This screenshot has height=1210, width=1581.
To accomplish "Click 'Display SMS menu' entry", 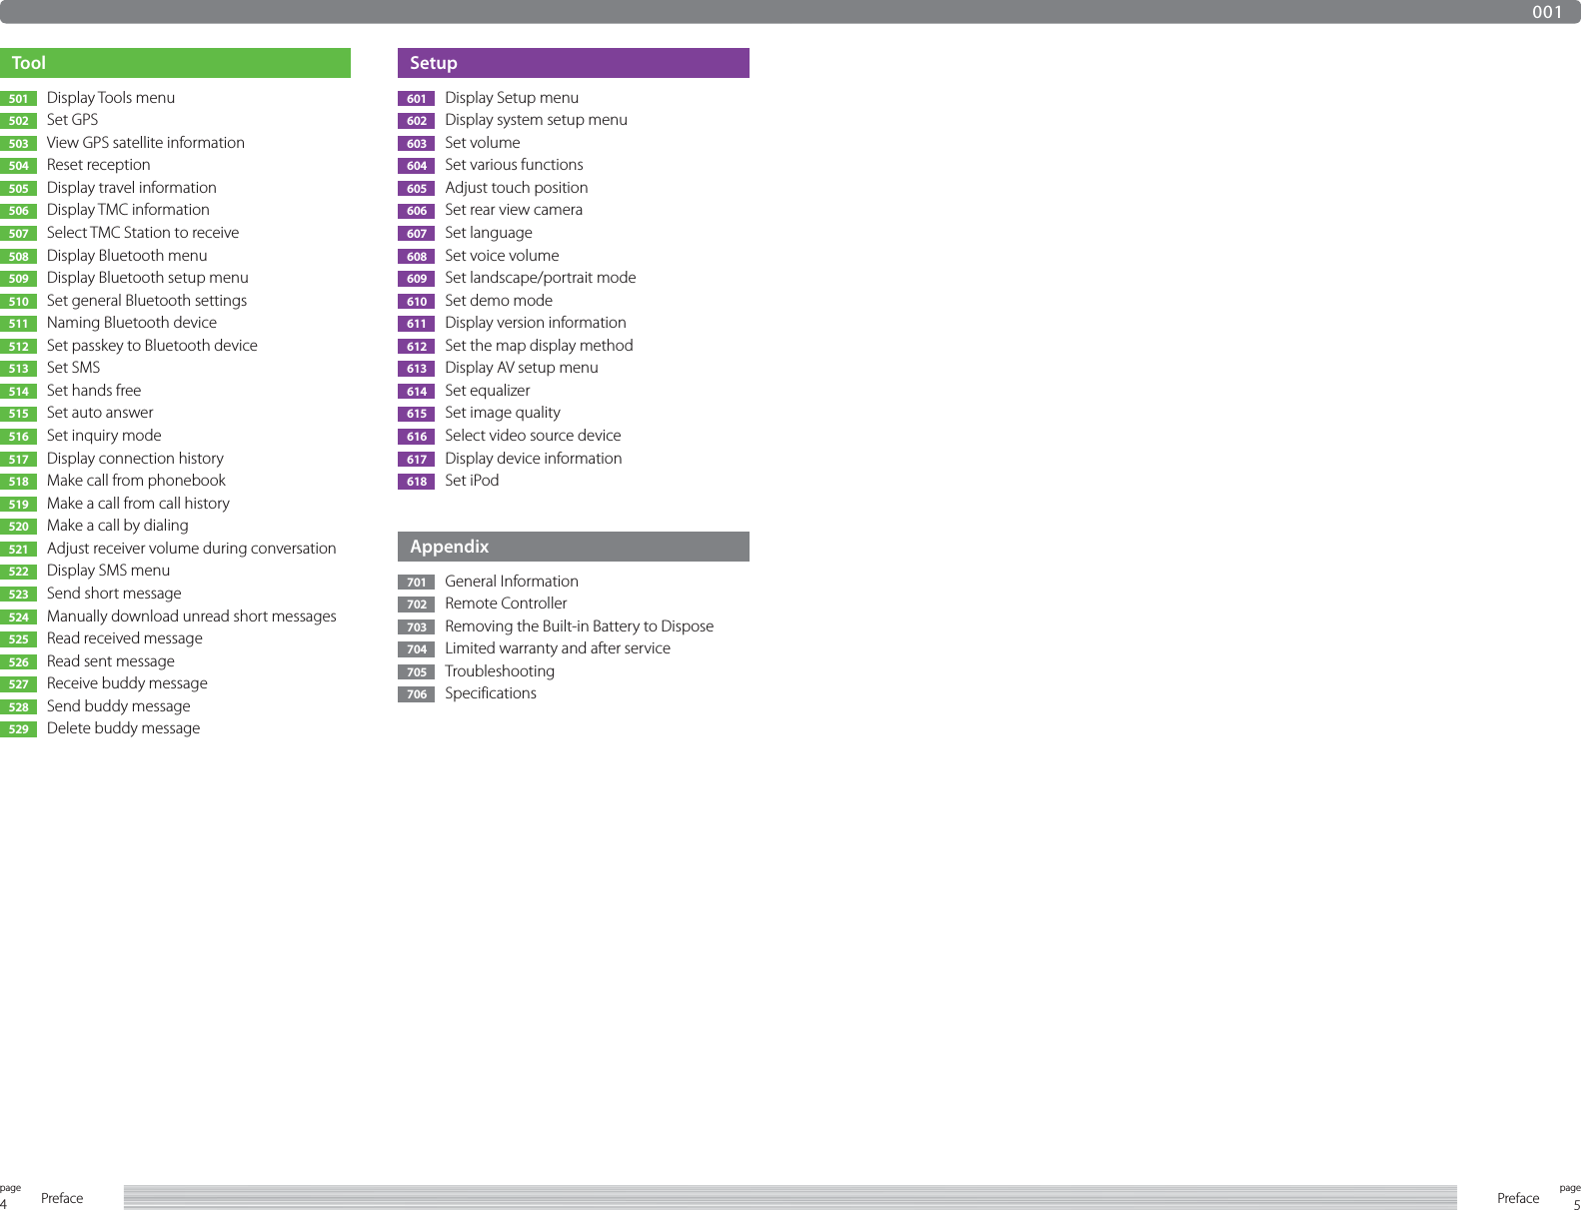I will coord(108,571).
